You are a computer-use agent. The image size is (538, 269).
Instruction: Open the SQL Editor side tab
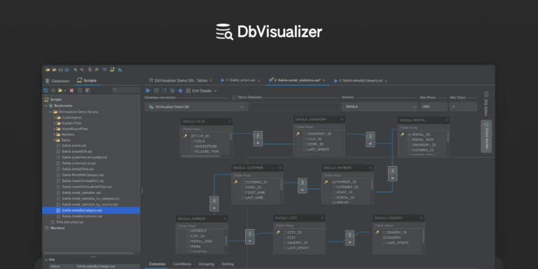(x=486, y=104)
